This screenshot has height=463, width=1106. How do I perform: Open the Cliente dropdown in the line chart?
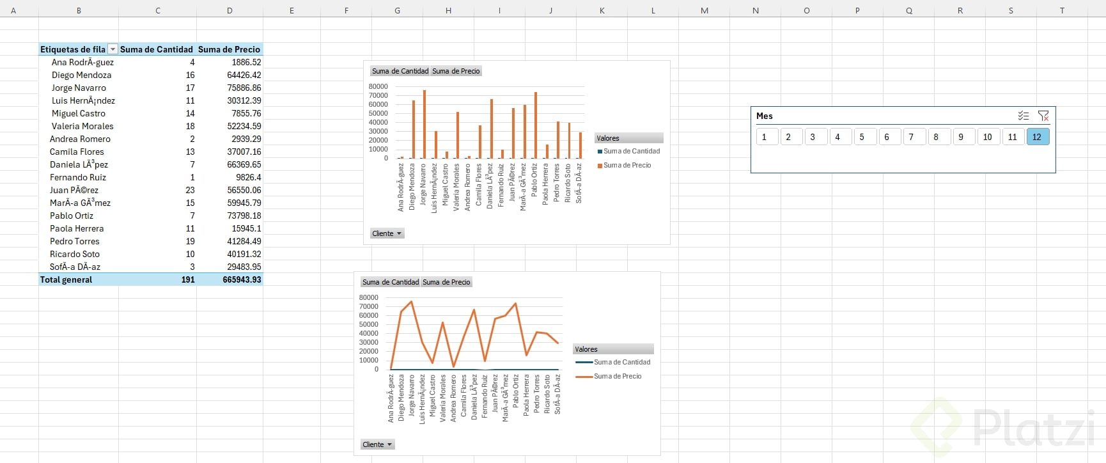(377, 444)
